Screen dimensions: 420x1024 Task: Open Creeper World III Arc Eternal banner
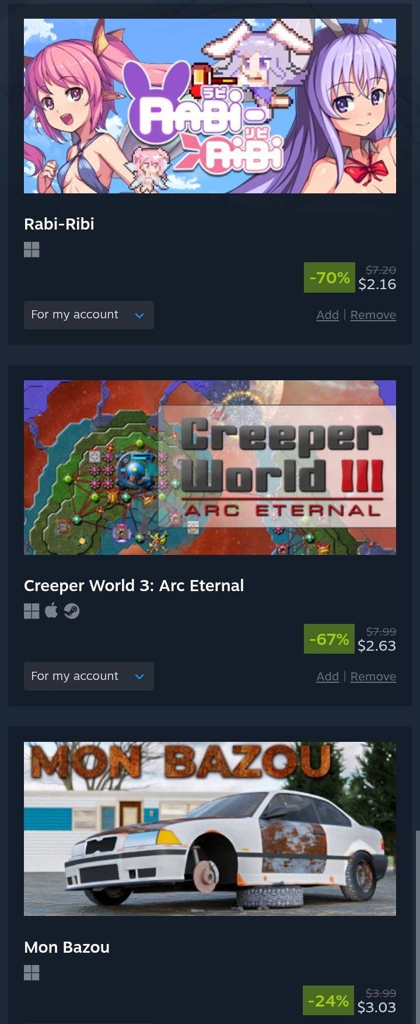(x=210, y=467)
